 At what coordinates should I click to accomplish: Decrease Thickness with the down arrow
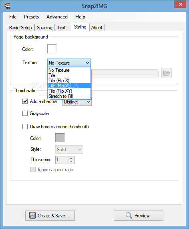click(x=71, y=162)
